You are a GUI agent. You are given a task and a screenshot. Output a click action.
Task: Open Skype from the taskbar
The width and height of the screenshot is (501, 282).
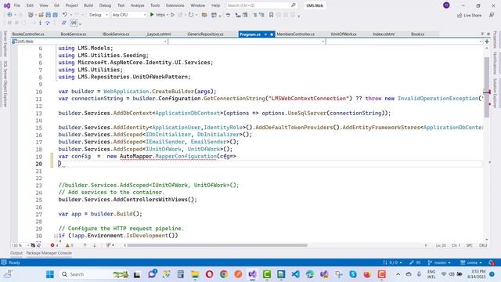pyautogui.click(x=353, y=274)
